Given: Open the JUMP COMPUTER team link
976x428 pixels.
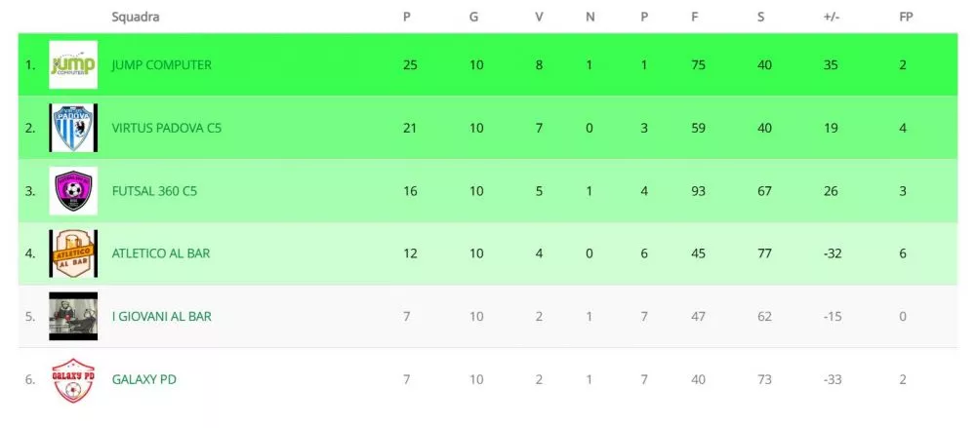Looking at the screenshot, I should point(162,64).
